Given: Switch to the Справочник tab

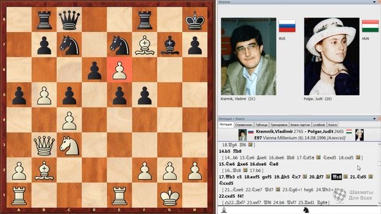Looking at the screenshot, I should click(243, 125).
